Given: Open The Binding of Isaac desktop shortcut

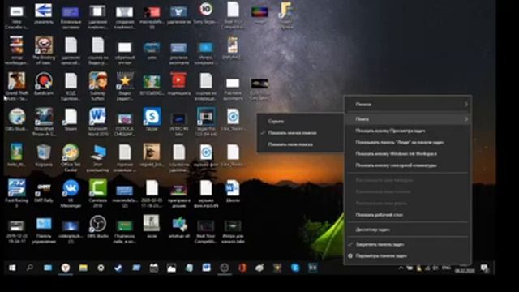Looking at the screenshot, I should [x=44, y=49].
